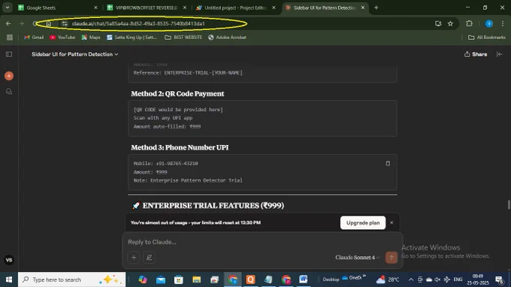This screenshot has height=287, width=511.
Task: Close the Untitled project tab
Action: click(x=274, y=8)
